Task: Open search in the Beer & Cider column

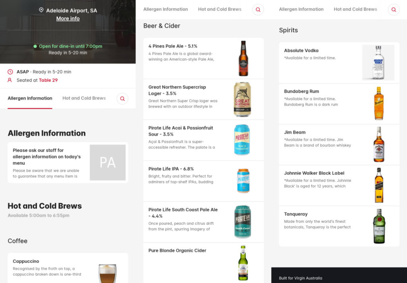Action: click(x=258, y=10)
